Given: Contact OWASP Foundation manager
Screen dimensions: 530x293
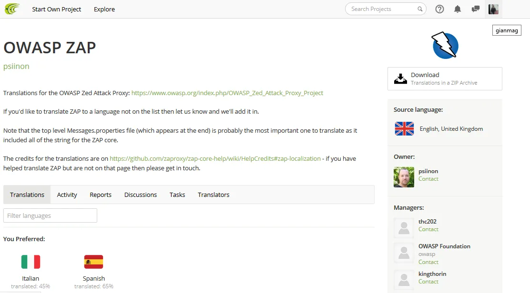Looking at the screenshot, I should point(428,262).
